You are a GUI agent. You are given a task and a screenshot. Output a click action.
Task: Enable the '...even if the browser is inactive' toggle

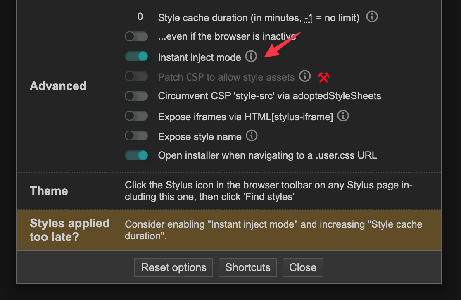pos(136,36)
